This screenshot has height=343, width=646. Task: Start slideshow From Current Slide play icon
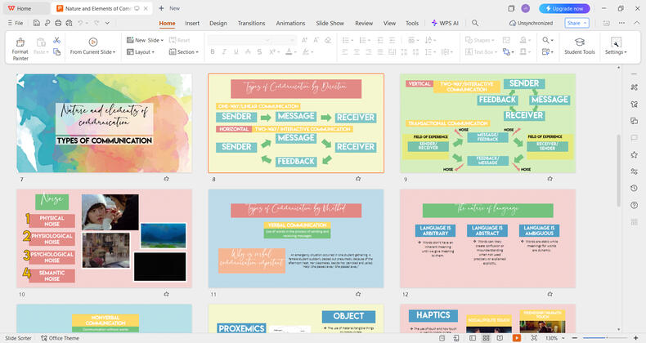pos(93,42)
